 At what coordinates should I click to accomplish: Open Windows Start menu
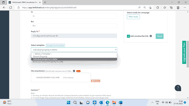point(68,103)
